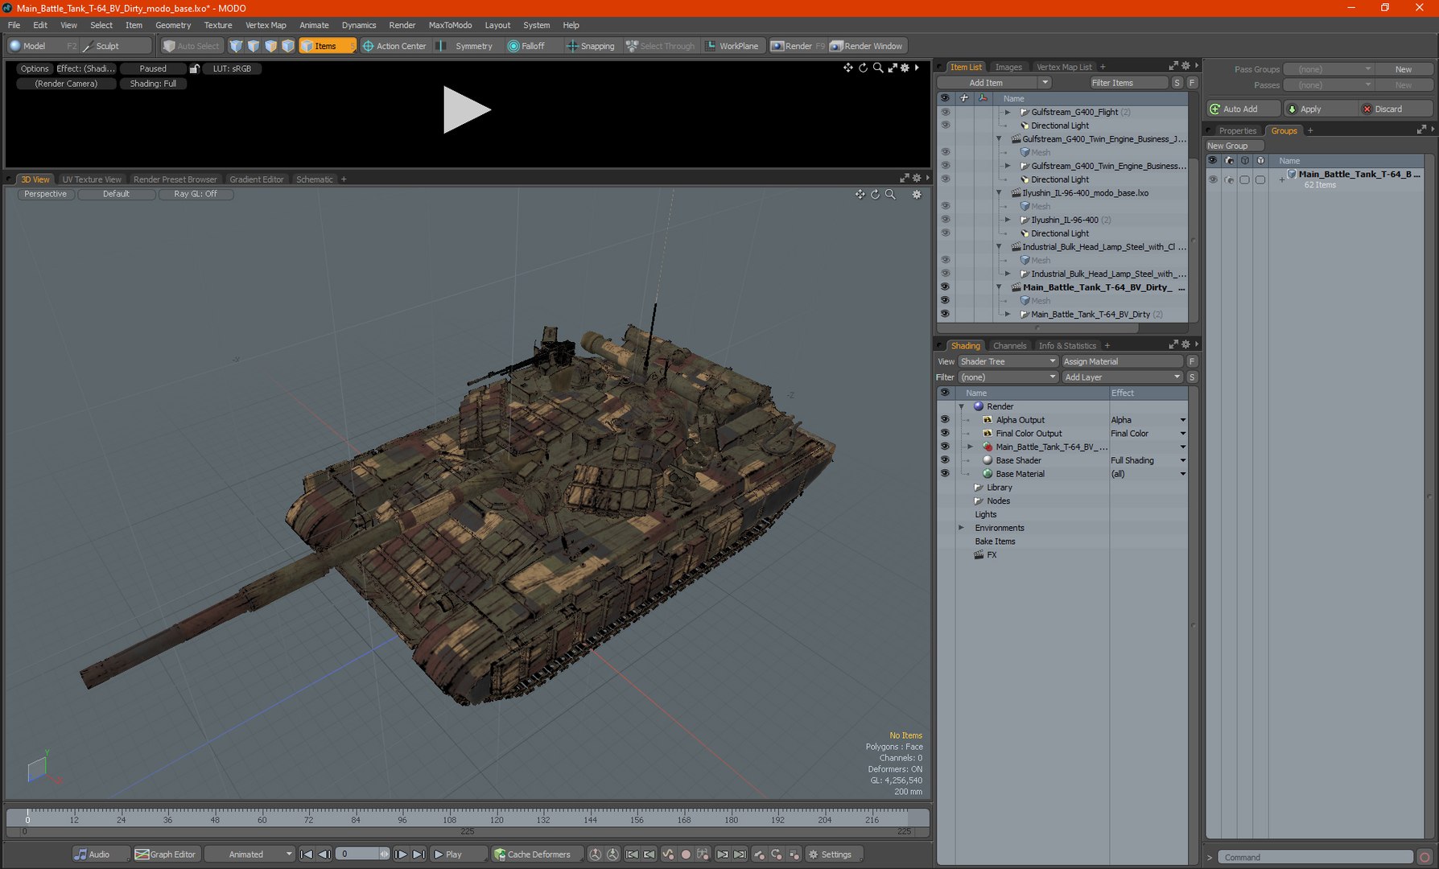The height and width of the screenshot is (869, 1439).
Task: Switch to the Channels tab
Action: coord(1009,346)
